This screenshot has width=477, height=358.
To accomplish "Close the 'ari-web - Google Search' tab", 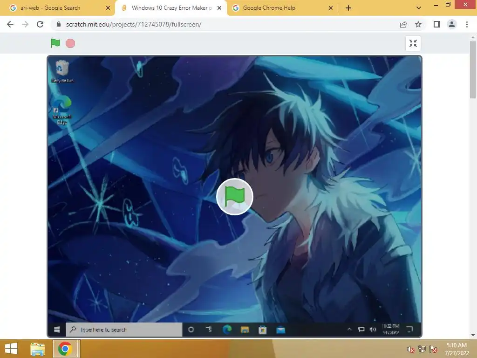I will pyautogui.click(x=108, y=8).
